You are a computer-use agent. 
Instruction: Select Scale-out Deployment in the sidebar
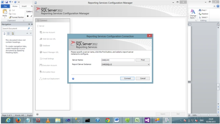coord(51,79)
